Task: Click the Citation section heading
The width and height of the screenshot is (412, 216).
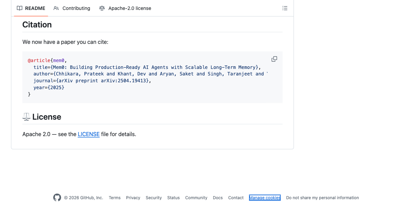Action: 37,25
